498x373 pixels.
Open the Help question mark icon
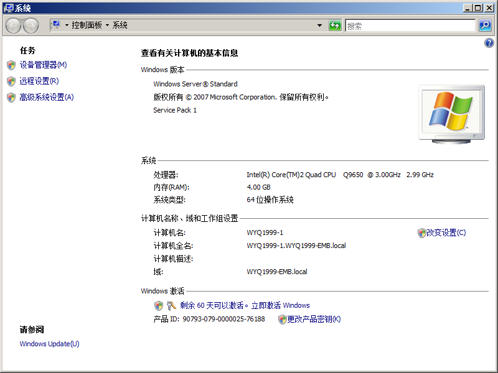[x=489, y=43]
